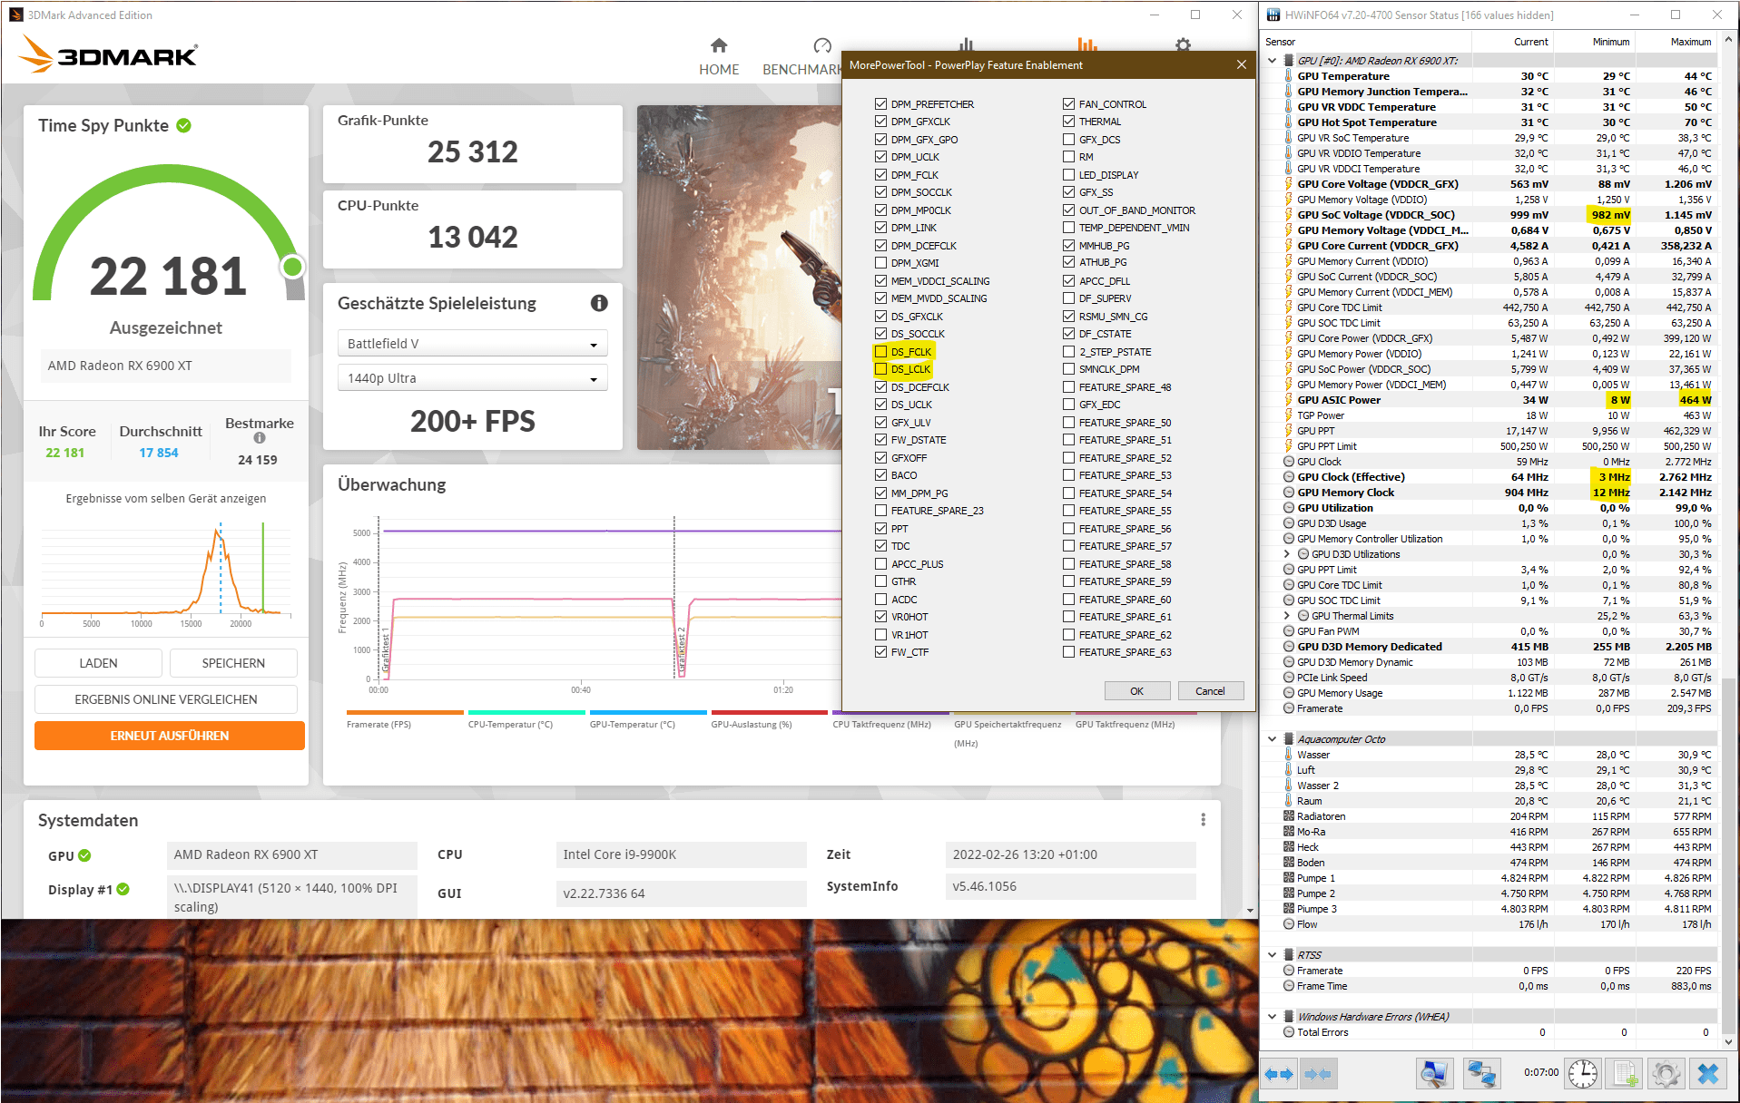This screenshot has width=1740, height=1103.
Task: Click the info icon beside Geschätzte Spieleleistung
Action: coord(599,303)
